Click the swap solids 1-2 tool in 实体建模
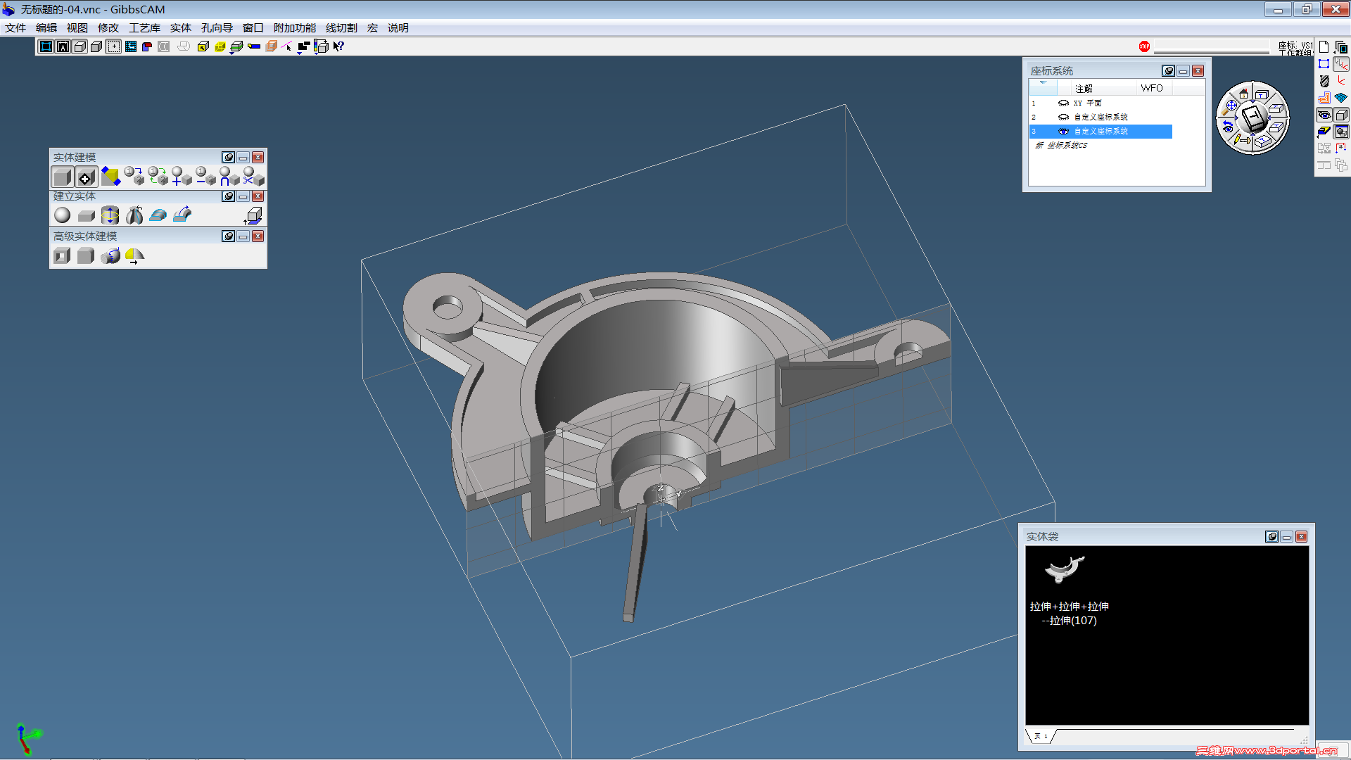This screenshot has width=1351, height=760. click(158, 176)
